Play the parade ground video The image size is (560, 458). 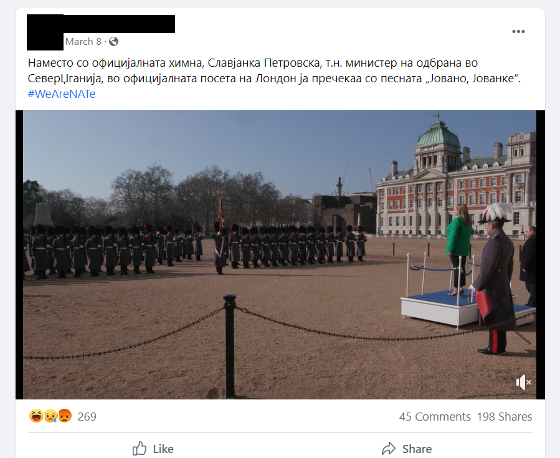click(280, 255)
